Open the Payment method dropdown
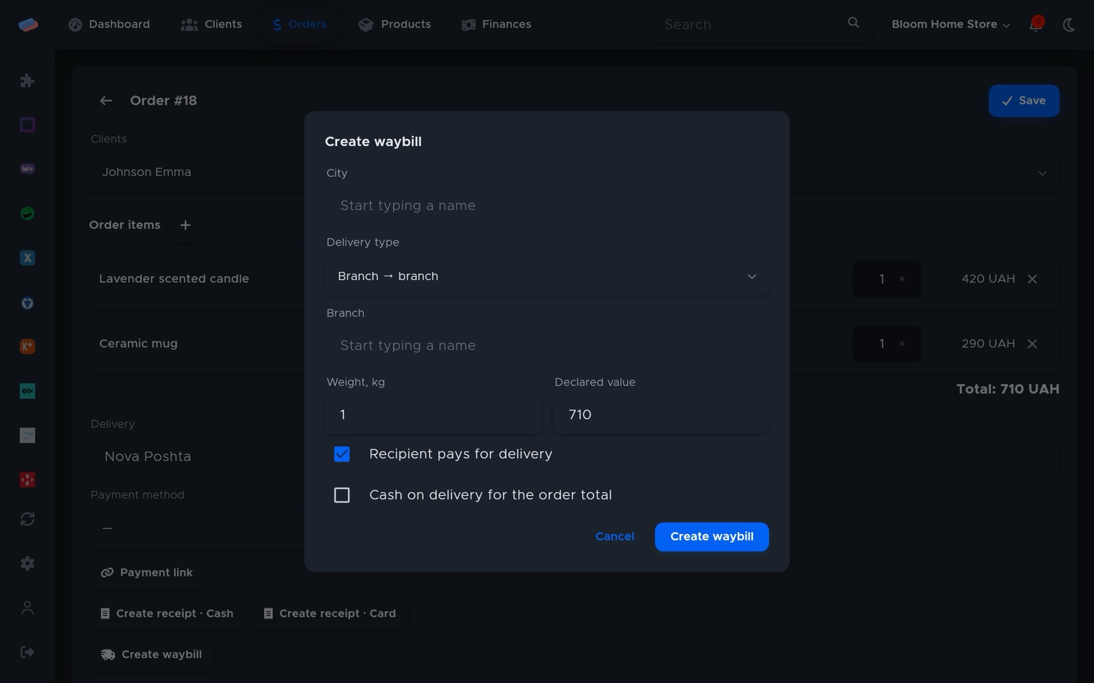Viewport: 1094px width, 683px height. [574, 528]
